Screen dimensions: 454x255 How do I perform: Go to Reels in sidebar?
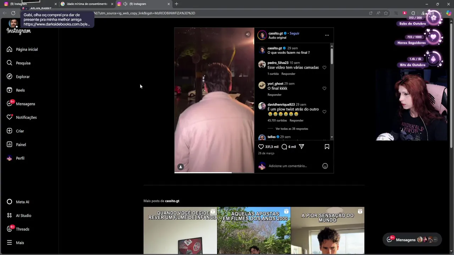16,90
